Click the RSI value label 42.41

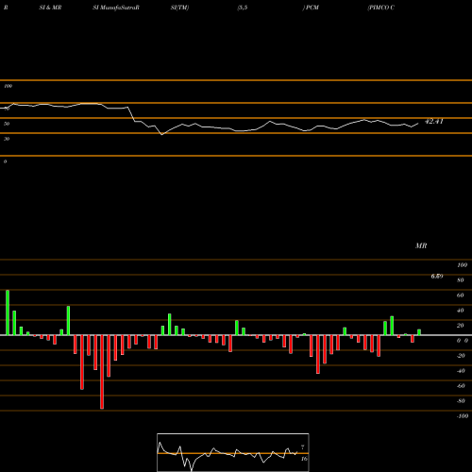434,121
